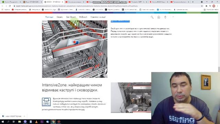Open the Chrome three-dot menu
This screenshot has width=220, height=124.
click(x=218, y=6)
